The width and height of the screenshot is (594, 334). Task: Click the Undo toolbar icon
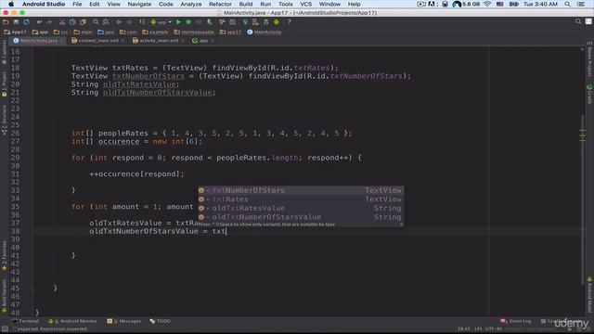click(x=39, y=22)
